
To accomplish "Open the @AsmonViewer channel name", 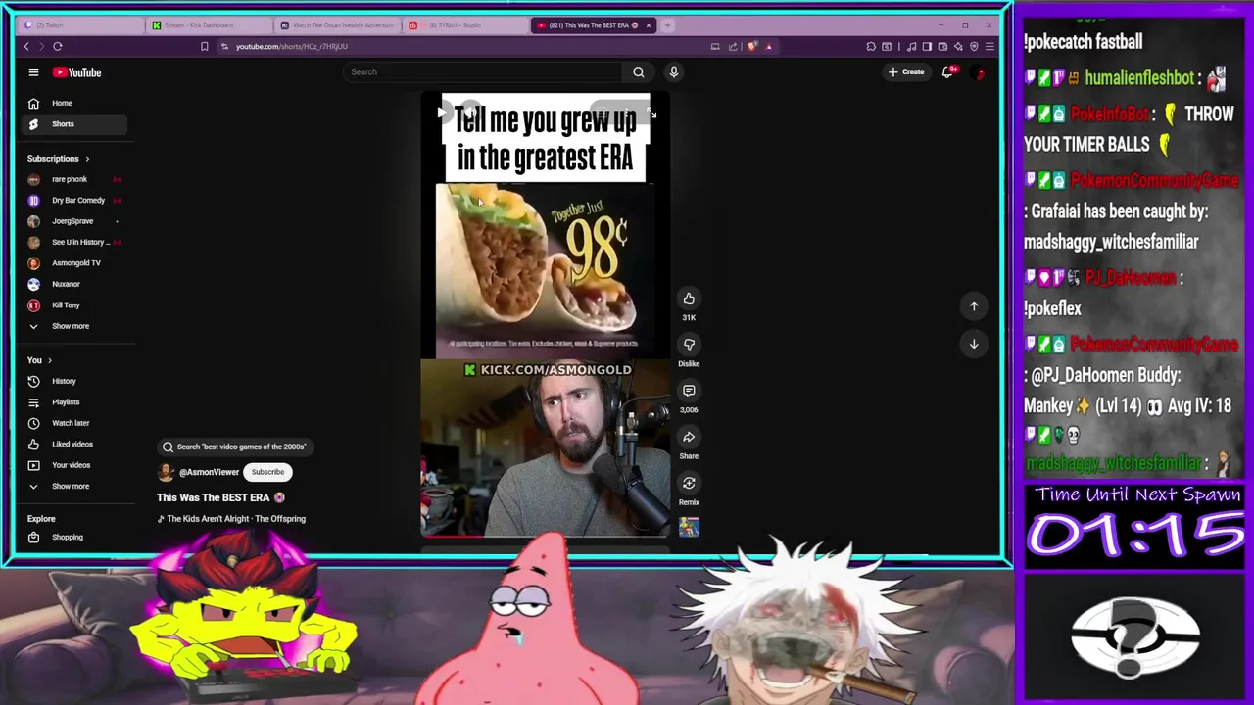I will [209, 472].
